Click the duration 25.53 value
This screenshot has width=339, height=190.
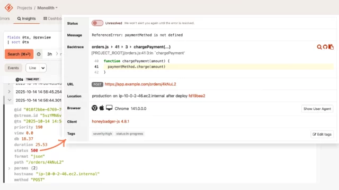coord(41,145)
